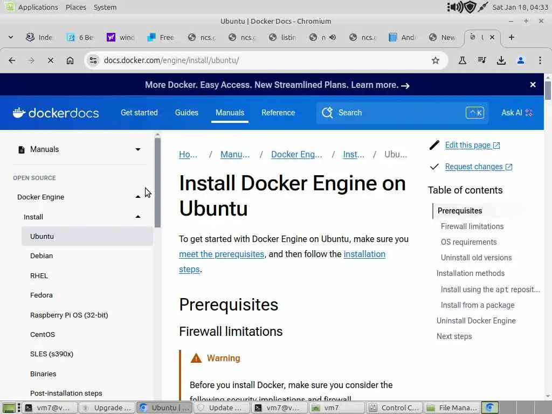Select Debian in sidebar
Image resolution: width=552 pixels, height=414 pixels.
(42, 256)
